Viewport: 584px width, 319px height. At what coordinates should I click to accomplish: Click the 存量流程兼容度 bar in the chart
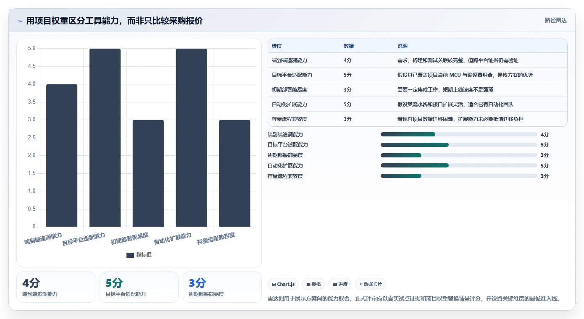point(235,173)
